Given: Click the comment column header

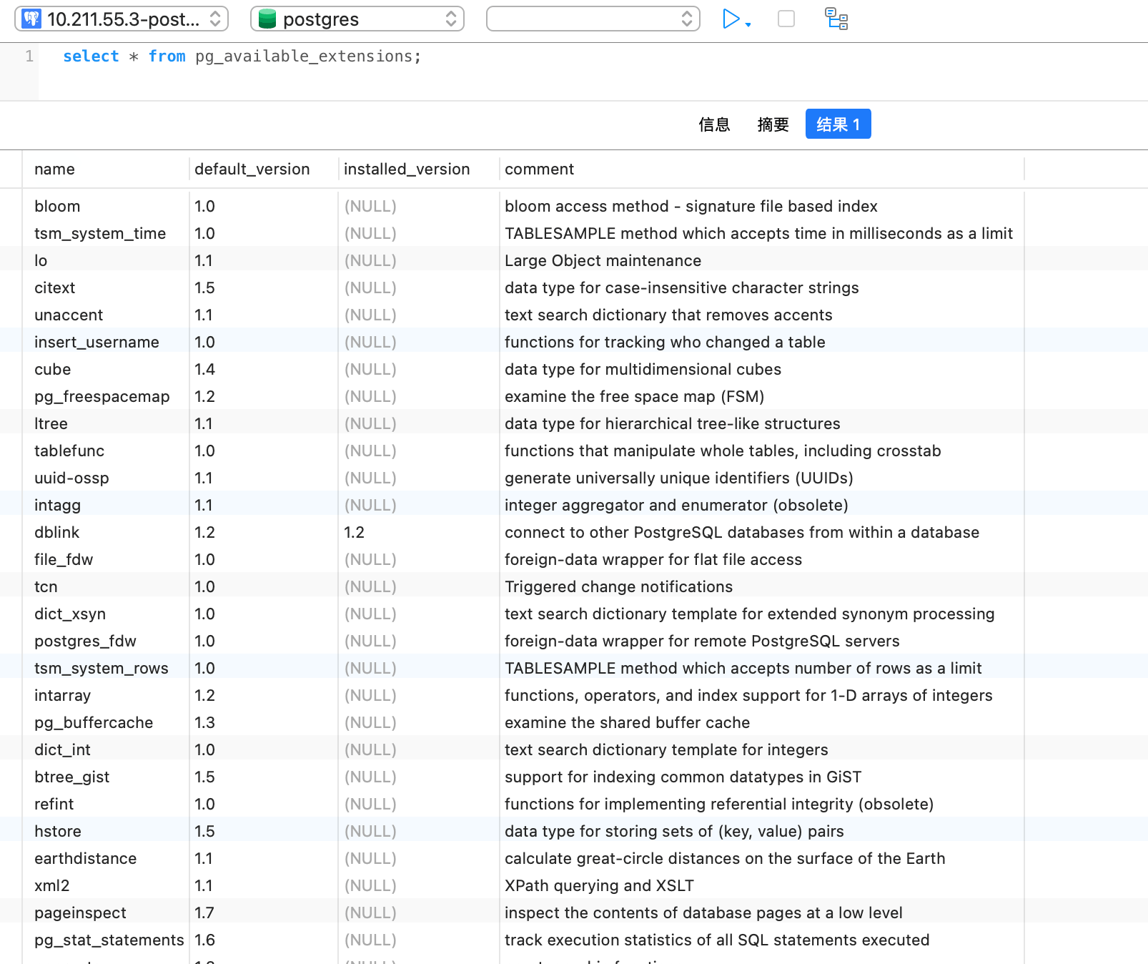Looking at the screenshot, I should tap(539, 169).
